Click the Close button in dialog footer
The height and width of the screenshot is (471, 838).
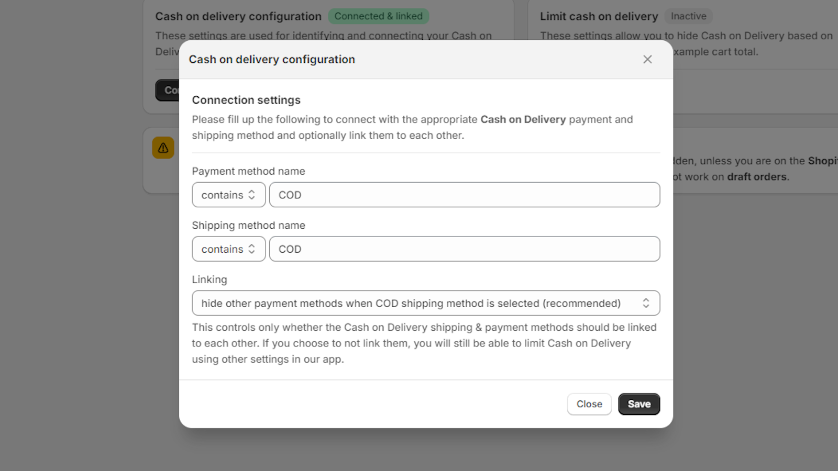(589, 404)
